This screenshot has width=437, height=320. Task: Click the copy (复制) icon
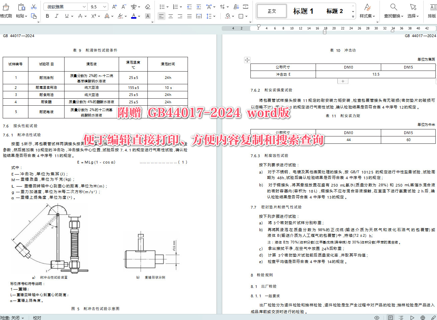(x=33, y=16)
